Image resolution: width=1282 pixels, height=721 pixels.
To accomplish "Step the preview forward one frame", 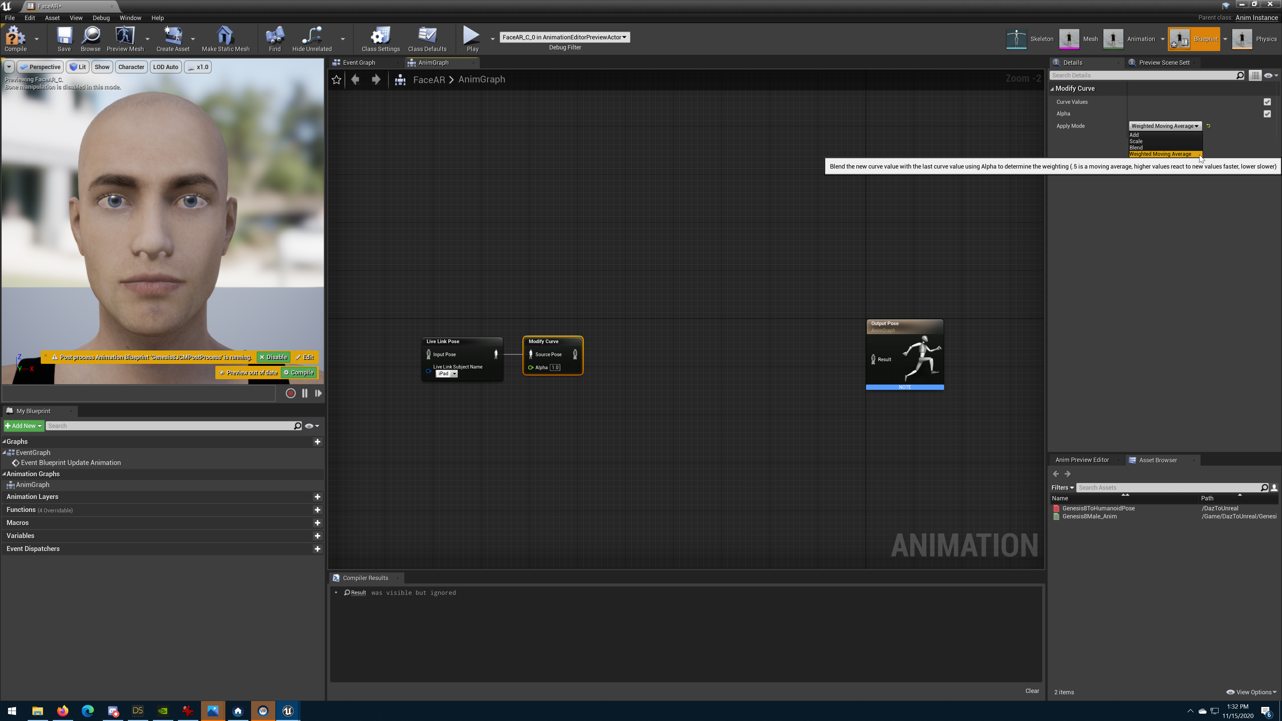I will click(x=318, y=393).
